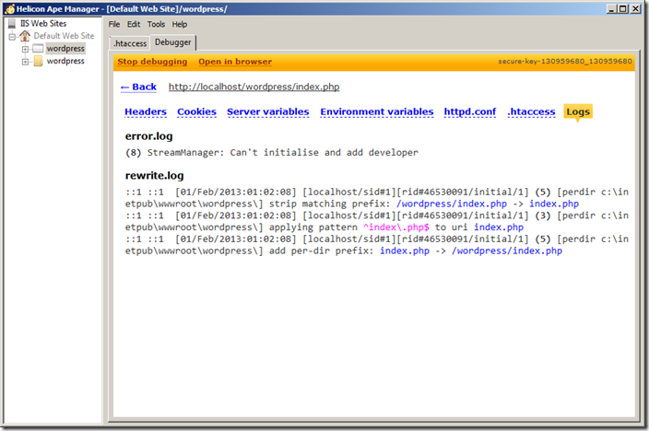The height and width of the screenshot is (431, 649).
Task: Click the yellow wordpress folder icon
Action: coord(38,62)
